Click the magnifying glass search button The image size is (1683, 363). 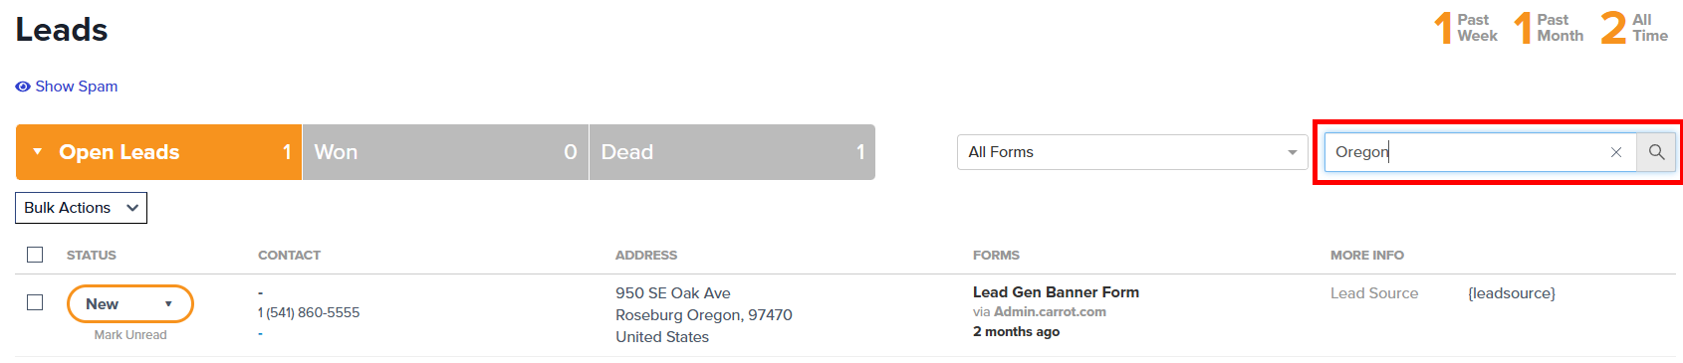tap(1656, 152)
